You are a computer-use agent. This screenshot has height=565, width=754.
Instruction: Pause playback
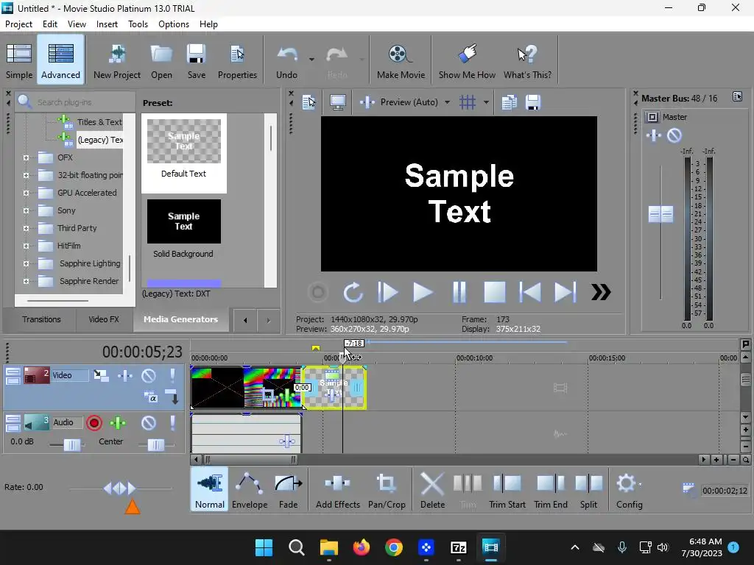click(x=459, y=292)
